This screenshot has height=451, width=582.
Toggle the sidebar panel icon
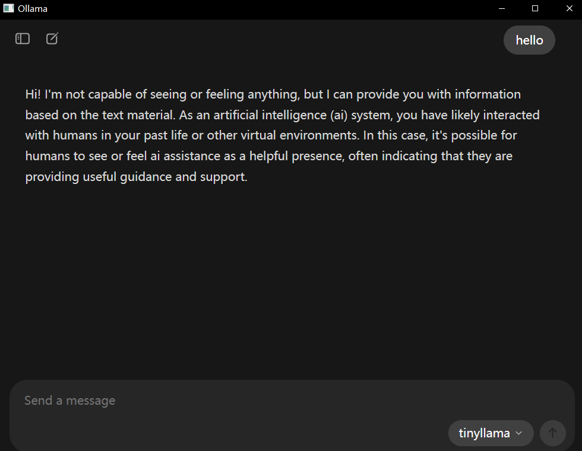pos(23,39)
